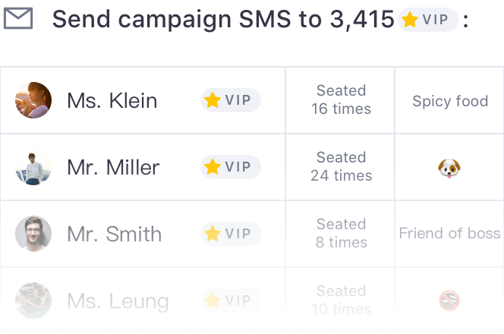
Task: Click the envelope mail icon in header
Action: pos(17,19)
